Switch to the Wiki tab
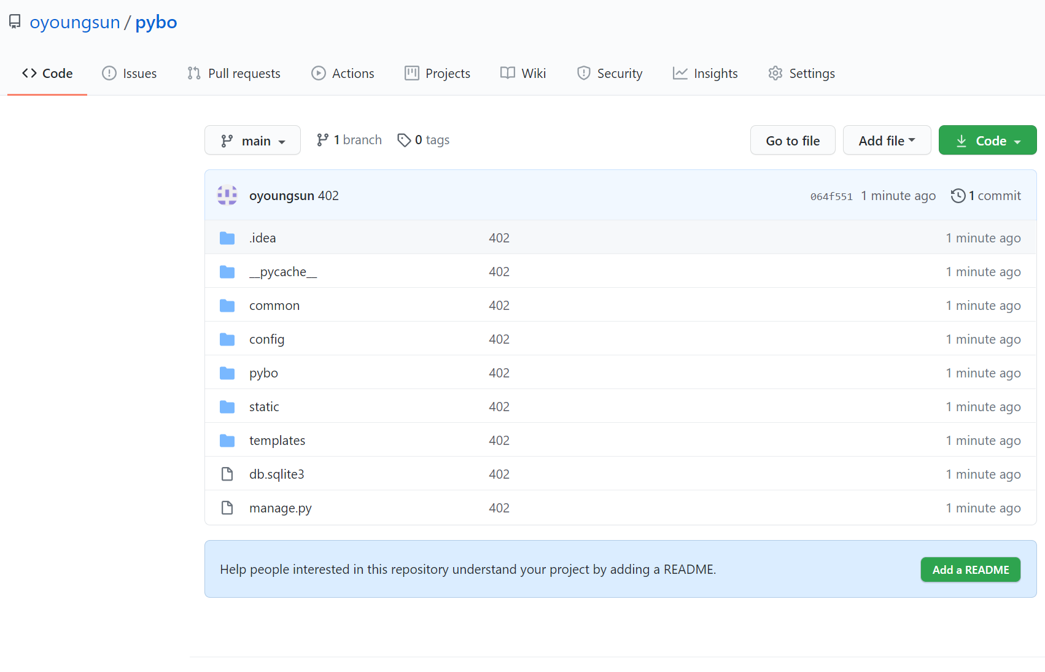This screenshot has height=672, width=1045. point(534,73)
